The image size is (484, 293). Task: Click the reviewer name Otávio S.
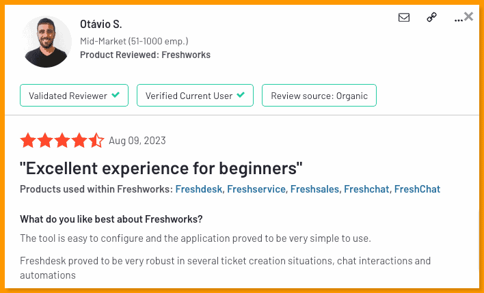point(101,24)
